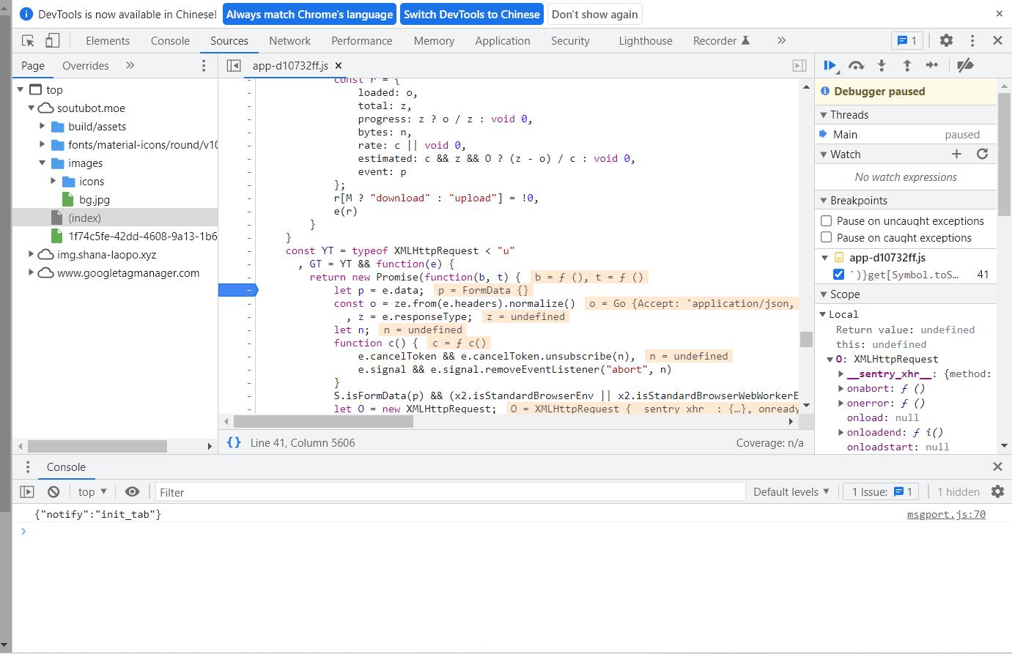This screenshot has width=1012, height=654.
Task: Collapse the Threads section
Action: click(824, 115)
